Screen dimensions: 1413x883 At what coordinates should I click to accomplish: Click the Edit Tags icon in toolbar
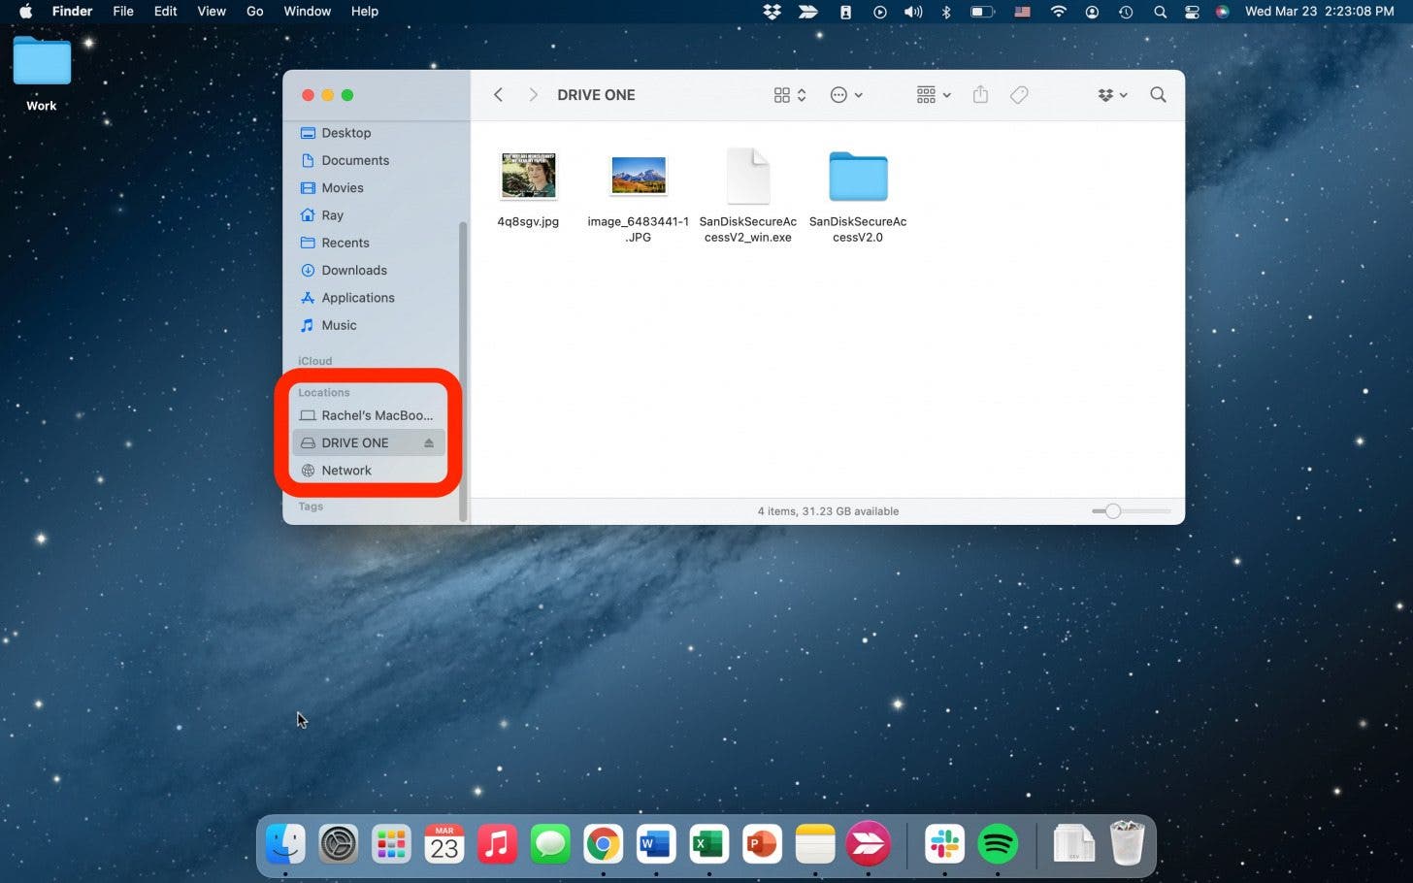tap(1018, 95)
